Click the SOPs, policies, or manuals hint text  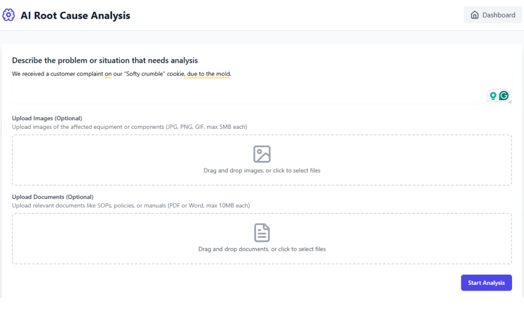point(131,206)
